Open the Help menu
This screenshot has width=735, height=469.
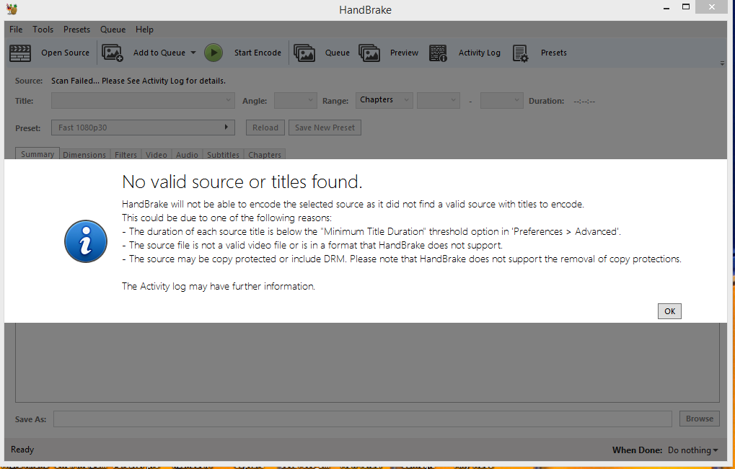point(144,29)
